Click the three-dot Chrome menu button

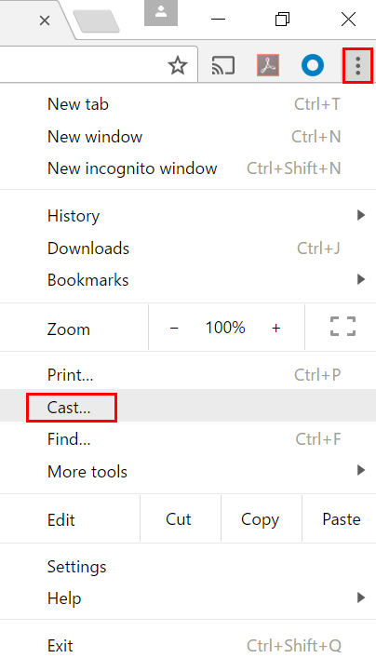[357, 66]
